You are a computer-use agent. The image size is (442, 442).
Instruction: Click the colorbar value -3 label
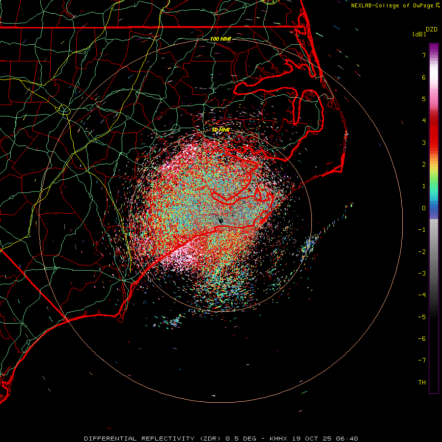pos(422,274)
